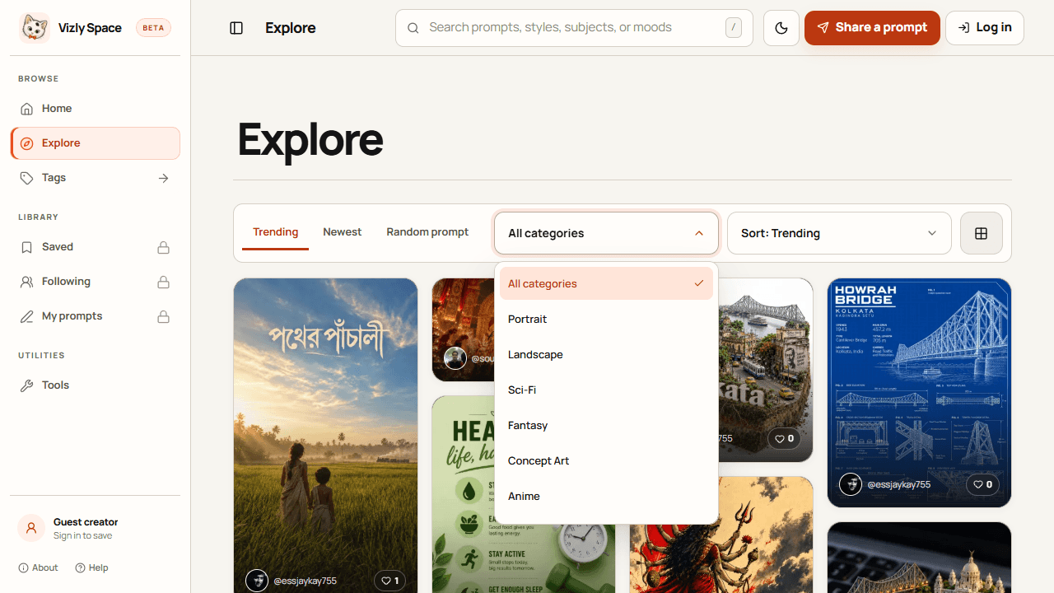The width and height of the screenshot is (1054, 593).
Task: Click the Share a prompt button
Action: pyautogui.click(x=872, y=28)
